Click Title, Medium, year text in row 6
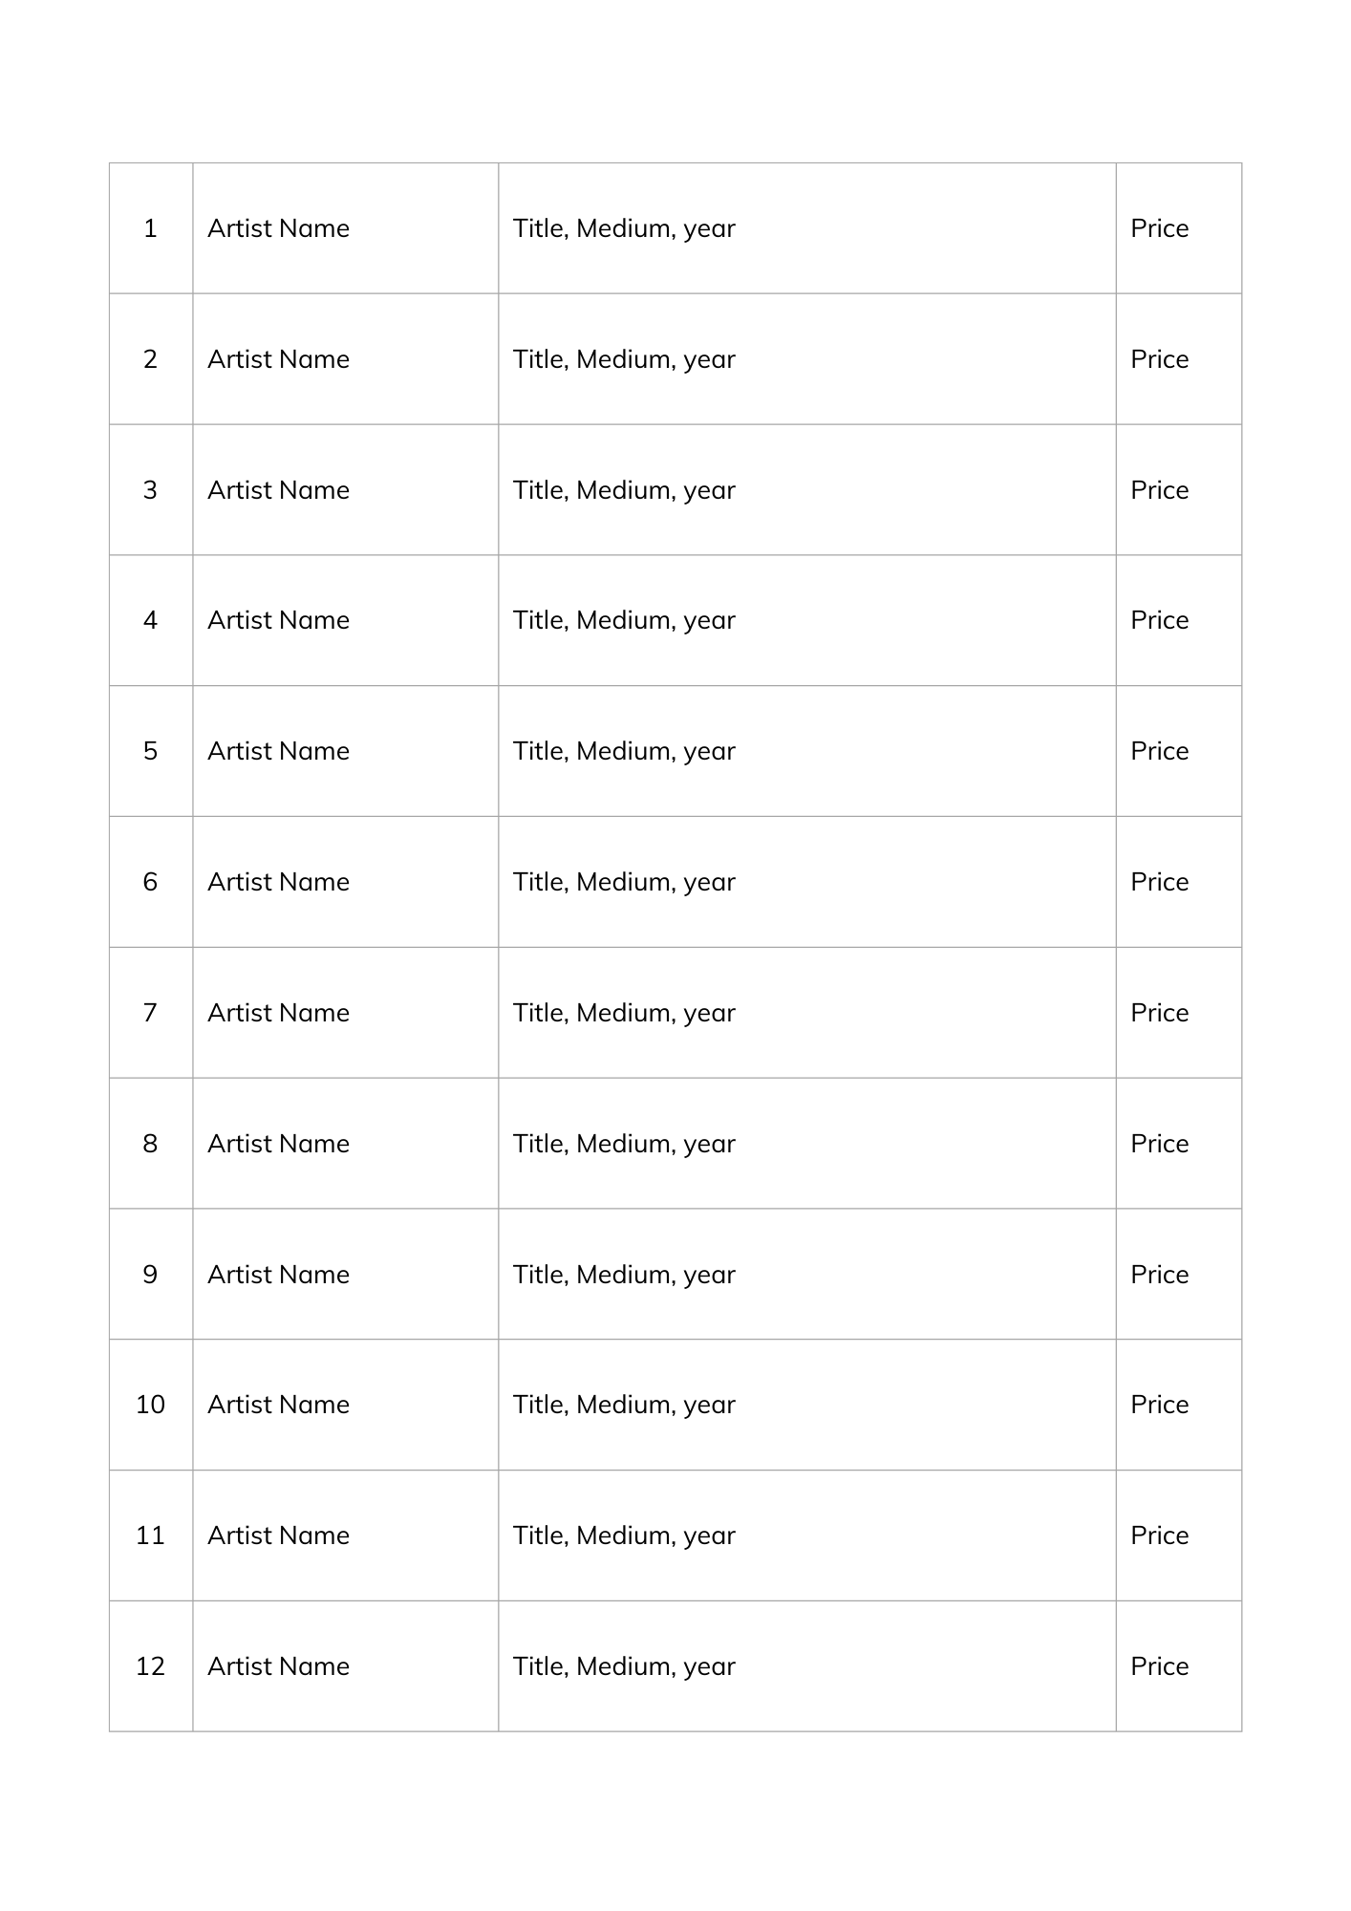 click(x=624, y=882)
